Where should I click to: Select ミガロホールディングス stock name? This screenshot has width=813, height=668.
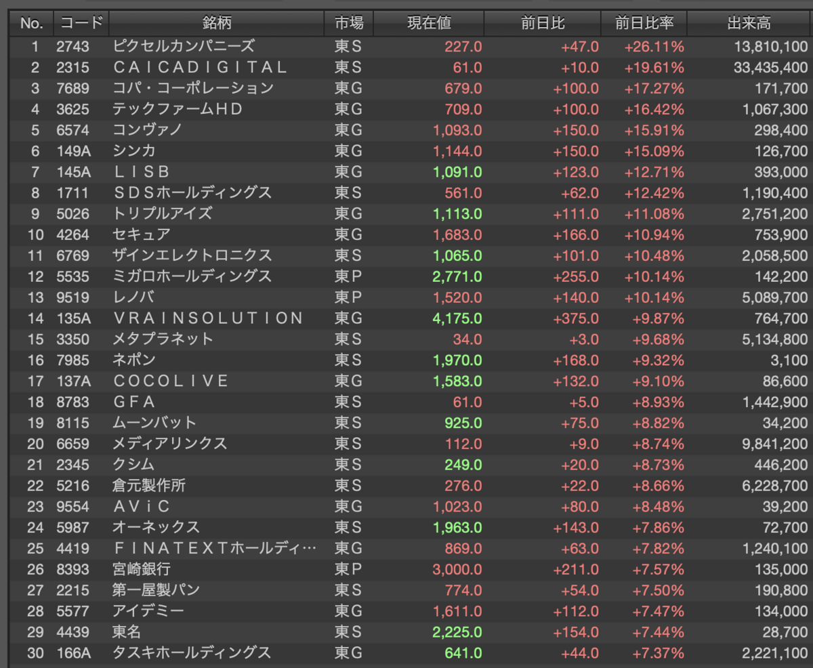click(x=192, y=276)
